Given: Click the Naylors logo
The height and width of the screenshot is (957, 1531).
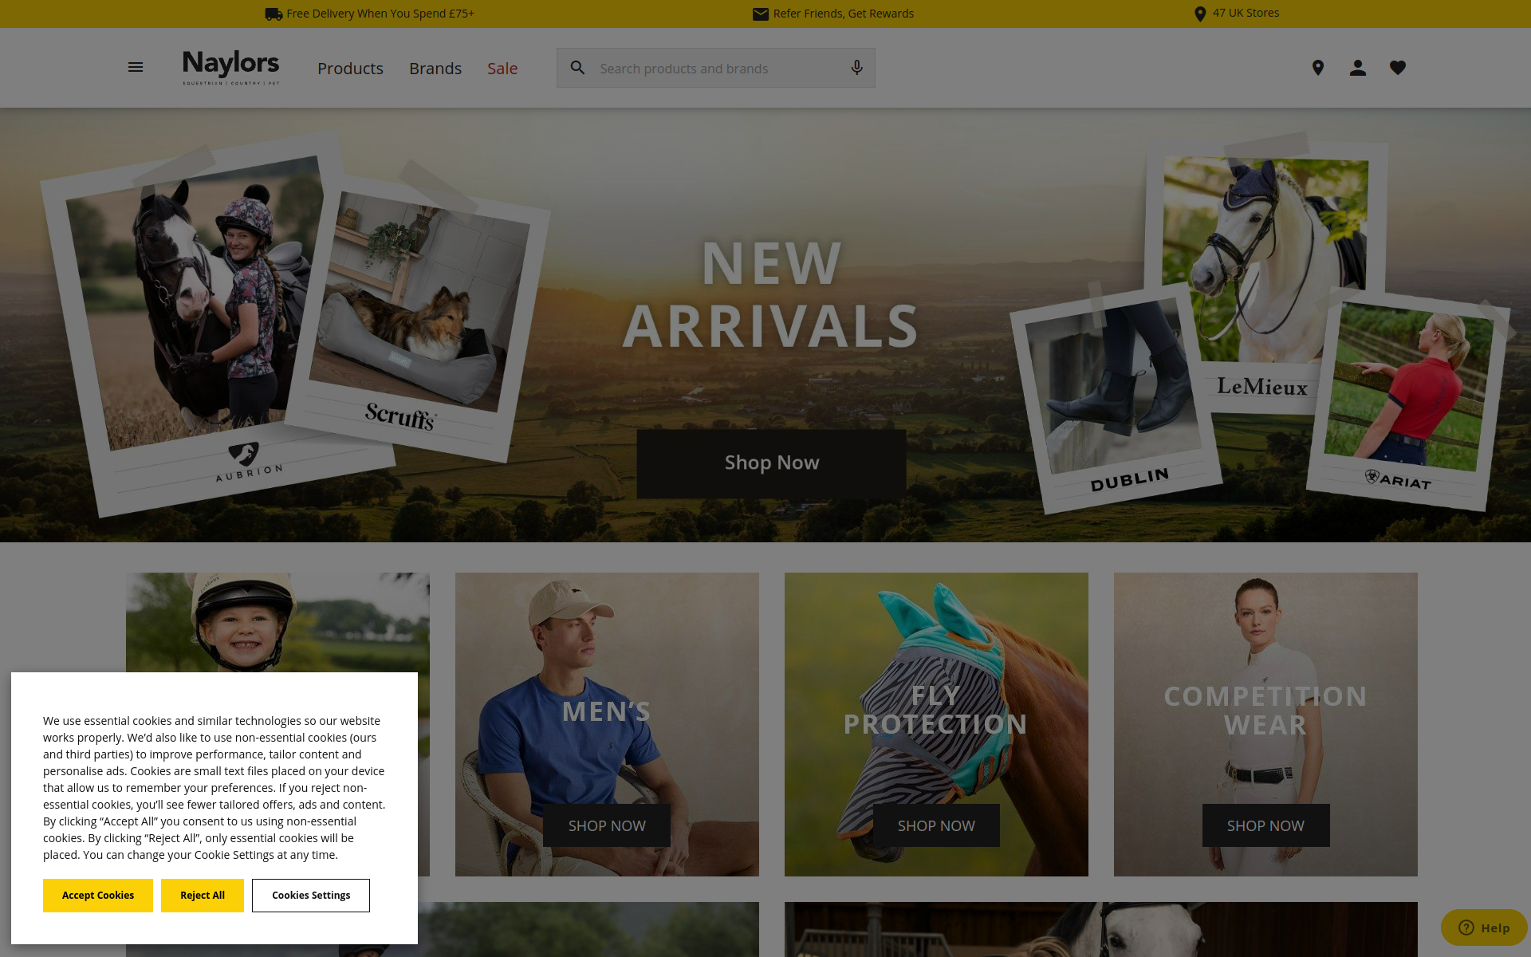Looking at the screenshot, I should point(231,68).
